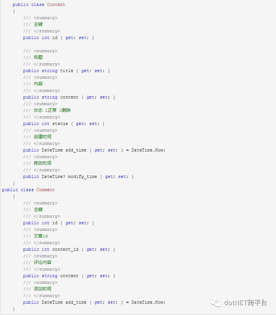Screen dimensions: 276x315
Task: Click the "public string title" property line
Action: tap(66, 71)
